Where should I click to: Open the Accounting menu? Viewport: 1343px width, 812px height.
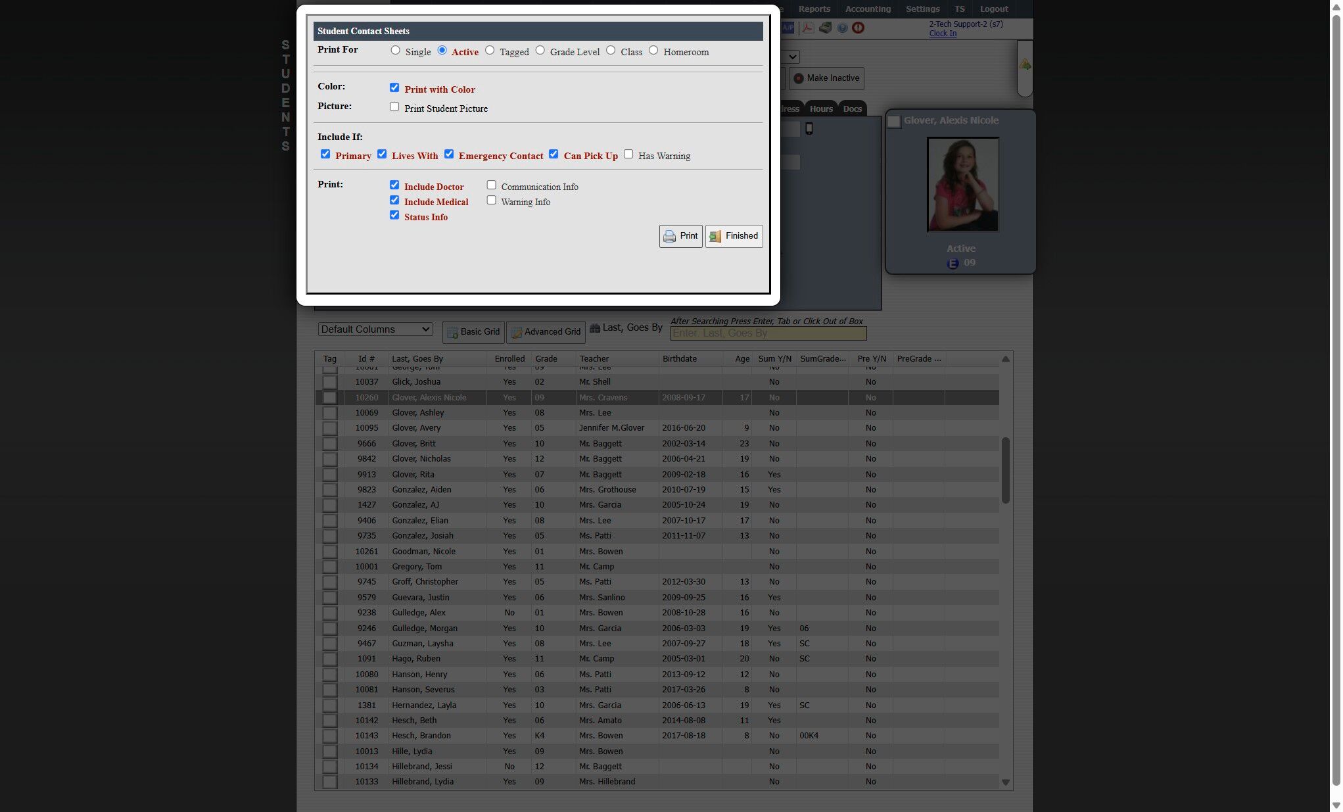[x=868, y=9]
